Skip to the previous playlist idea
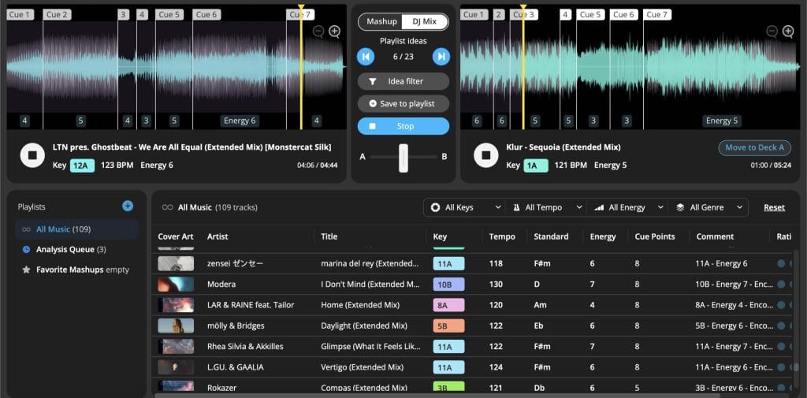Screen dimensions: 807x398 tap(365, 56)
